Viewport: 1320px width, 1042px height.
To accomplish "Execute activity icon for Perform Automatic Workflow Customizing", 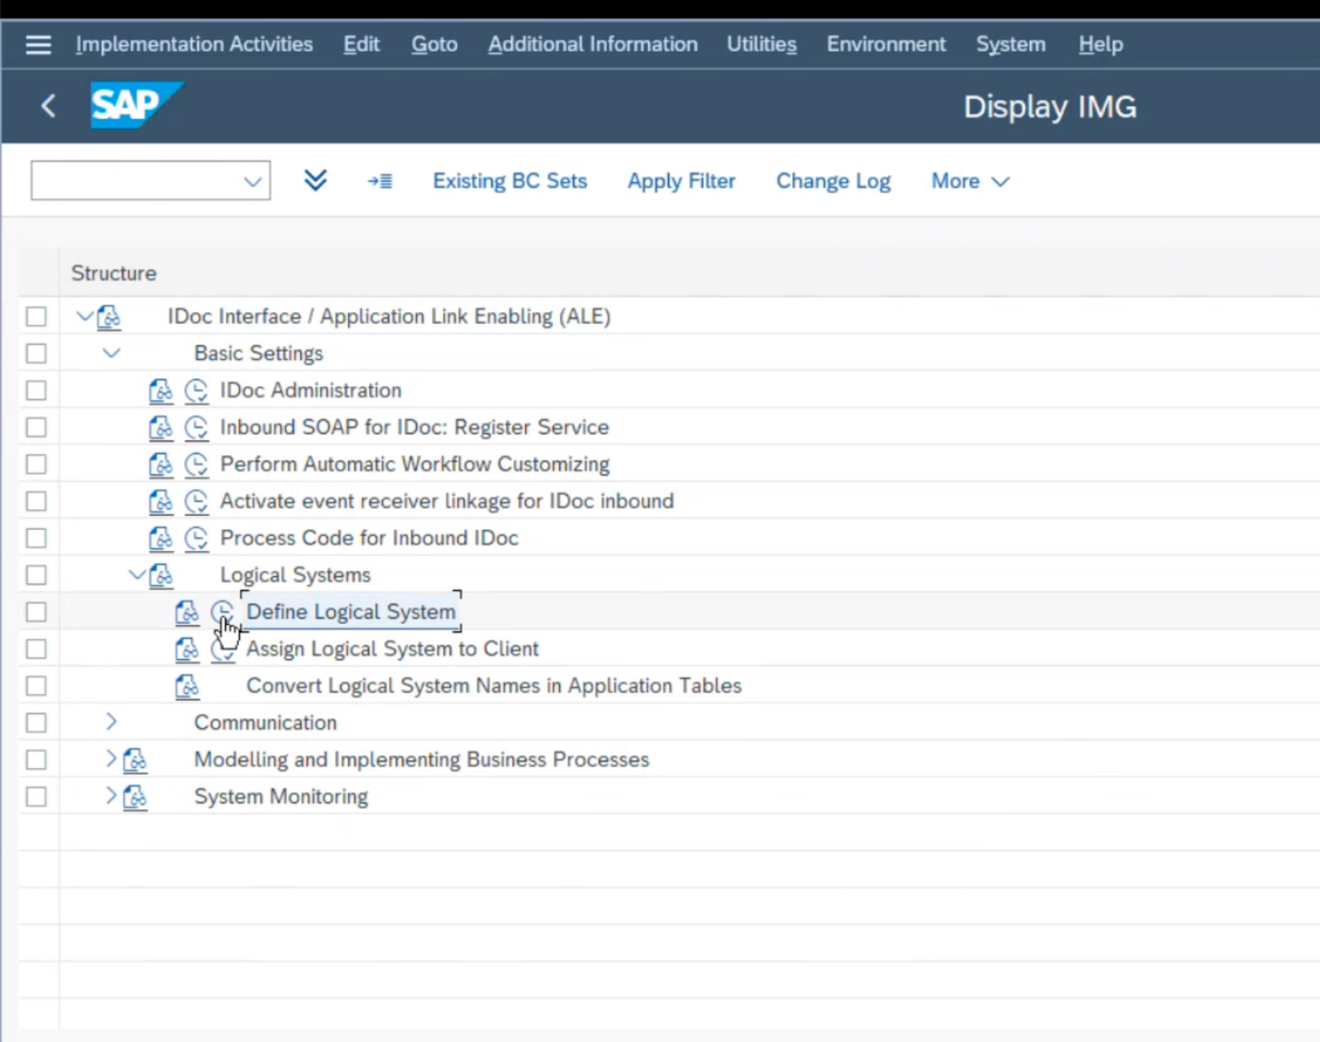I will point(197,464).
